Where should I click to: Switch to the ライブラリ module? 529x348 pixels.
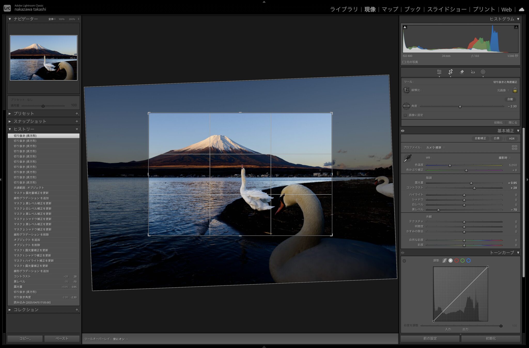344,10
